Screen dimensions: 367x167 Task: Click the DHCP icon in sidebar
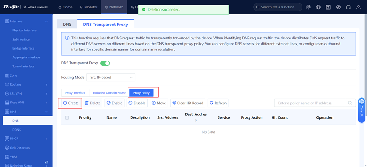pos(7,139)
